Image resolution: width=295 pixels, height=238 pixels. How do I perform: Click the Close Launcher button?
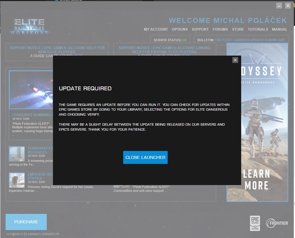(x=145, y=157)
